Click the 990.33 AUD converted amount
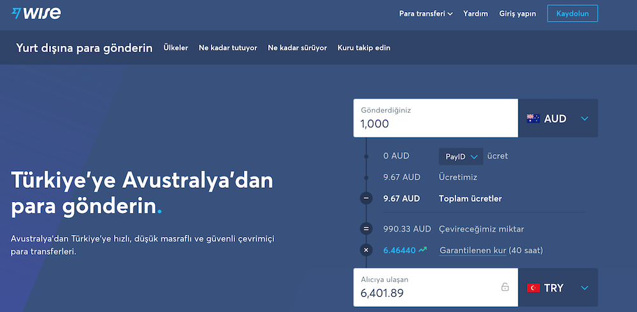 [407, 229]
